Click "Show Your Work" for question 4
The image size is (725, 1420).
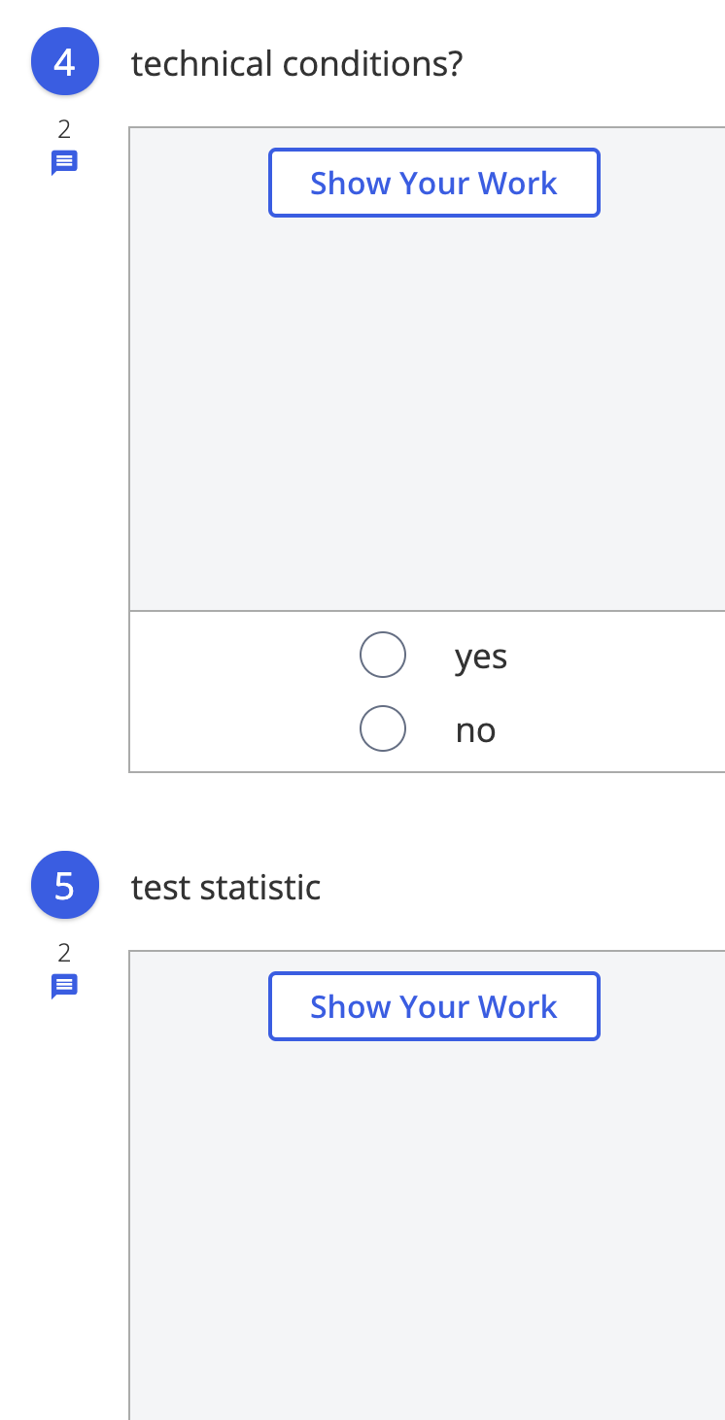(x=433, y=182)
